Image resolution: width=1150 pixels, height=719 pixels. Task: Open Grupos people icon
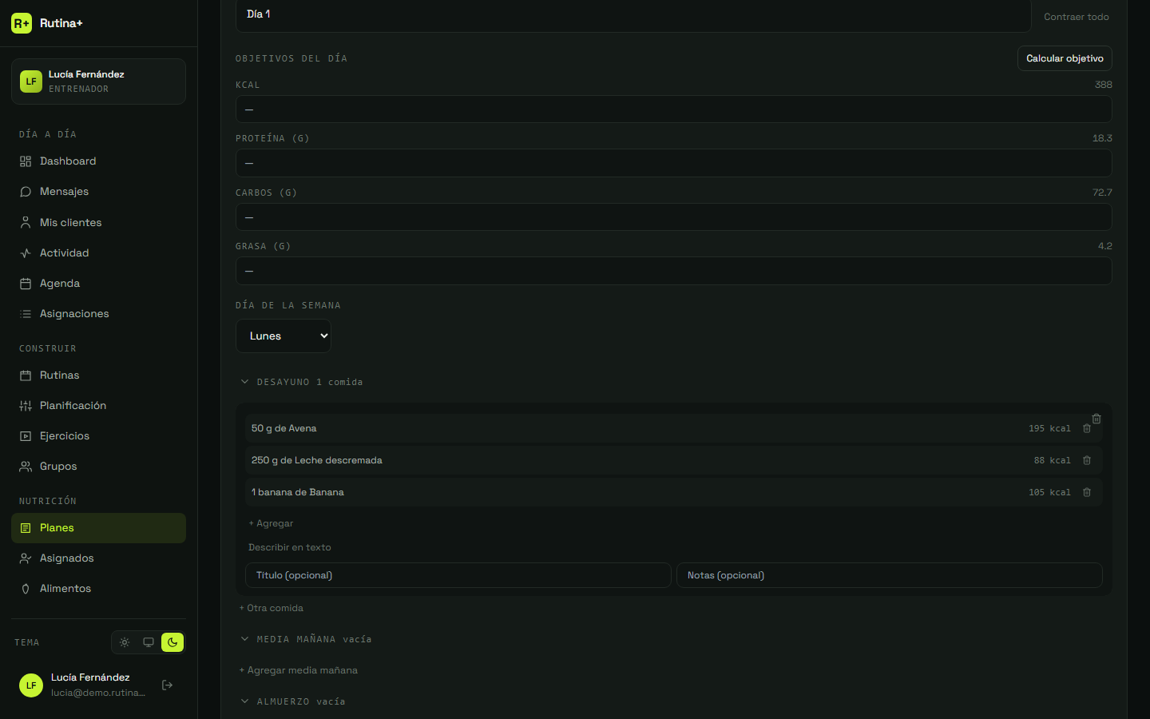(26, 467)
